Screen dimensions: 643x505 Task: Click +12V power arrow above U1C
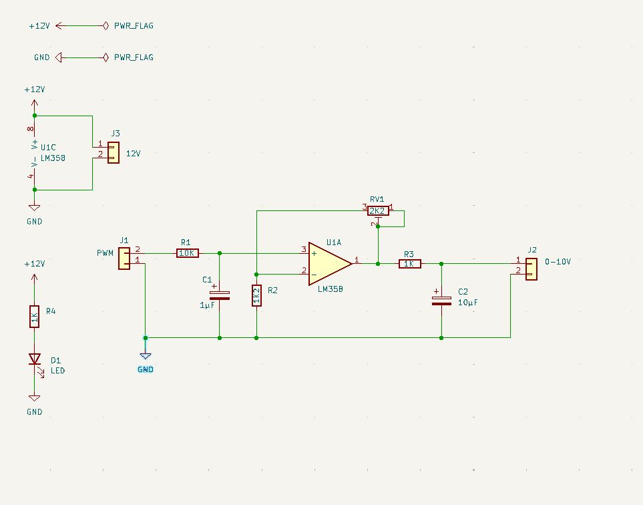point(35,104)
